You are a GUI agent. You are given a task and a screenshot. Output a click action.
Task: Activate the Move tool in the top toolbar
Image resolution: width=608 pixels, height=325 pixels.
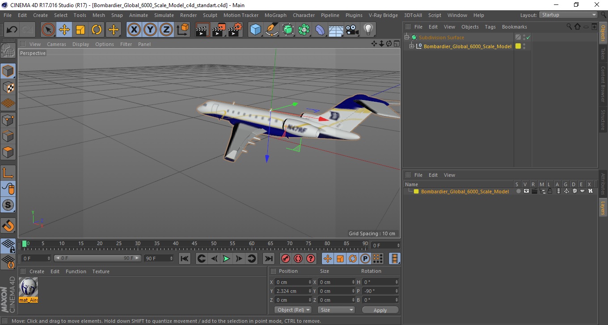point(64,30)
